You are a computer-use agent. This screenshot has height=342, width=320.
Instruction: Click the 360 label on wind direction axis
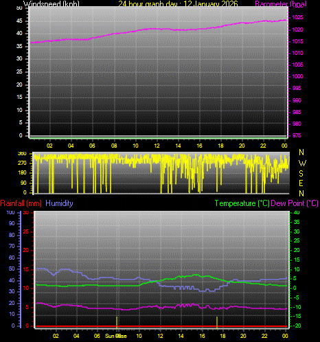(22, 153)
